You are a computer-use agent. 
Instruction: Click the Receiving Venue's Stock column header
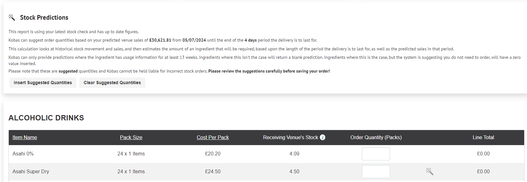click(290, 137)
